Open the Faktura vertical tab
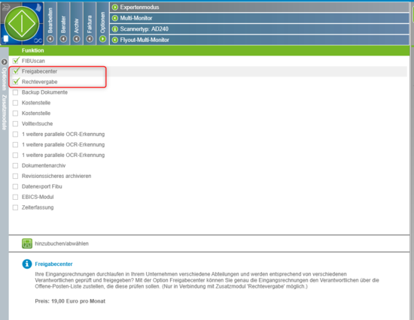The image size is (414, 320). 90,24
